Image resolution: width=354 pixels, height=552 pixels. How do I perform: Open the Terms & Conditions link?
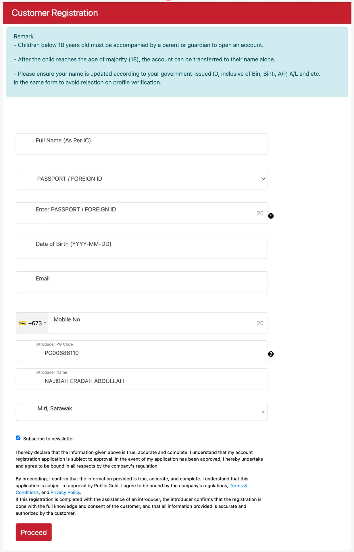(238, 486)
